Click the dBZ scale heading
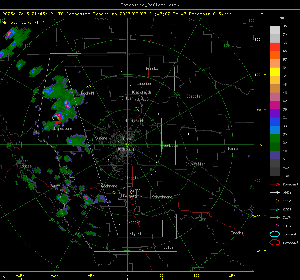 (283, 18)
